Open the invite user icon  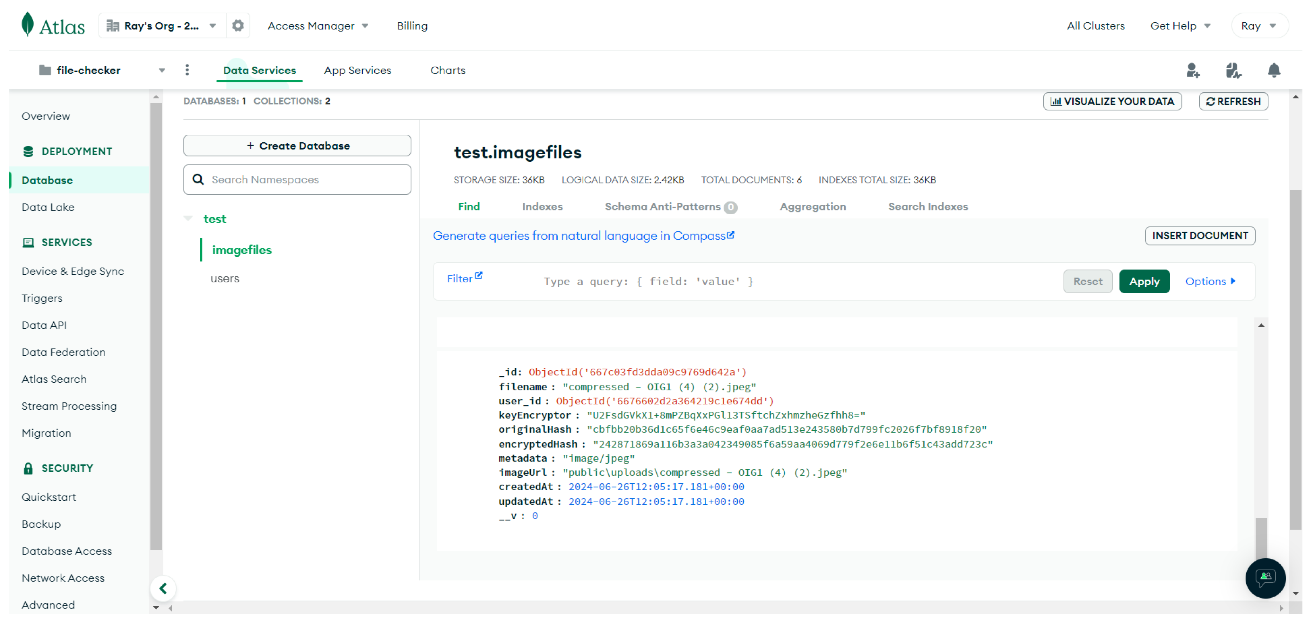(1194, 70)
